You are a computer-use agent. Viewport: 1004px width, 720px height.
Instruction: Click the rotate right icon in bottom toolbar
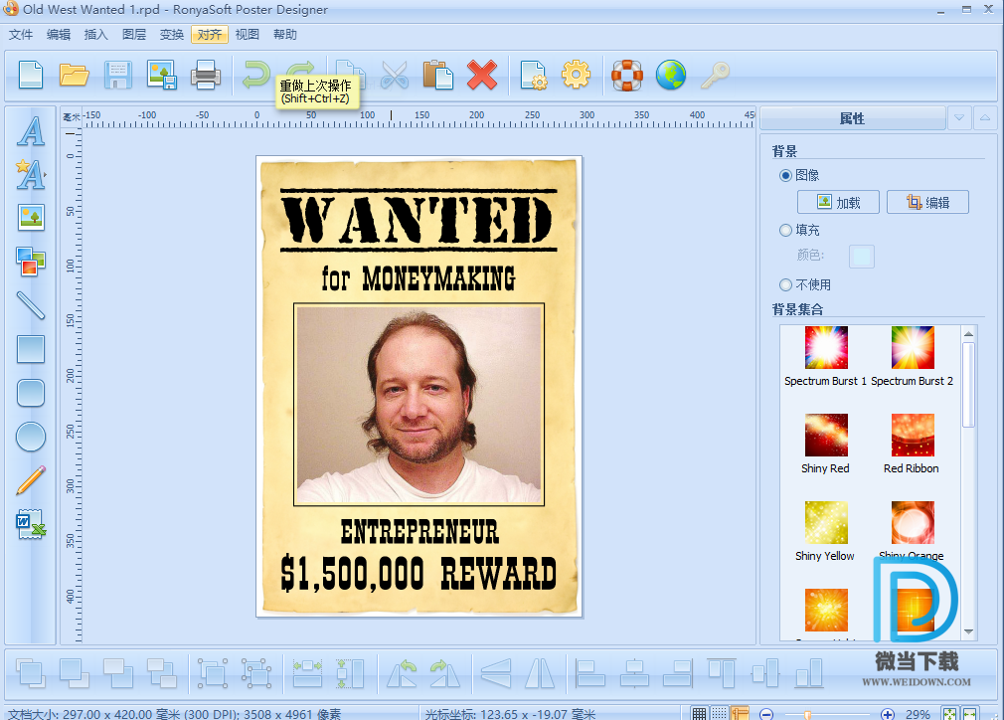(x=445, y=673)
